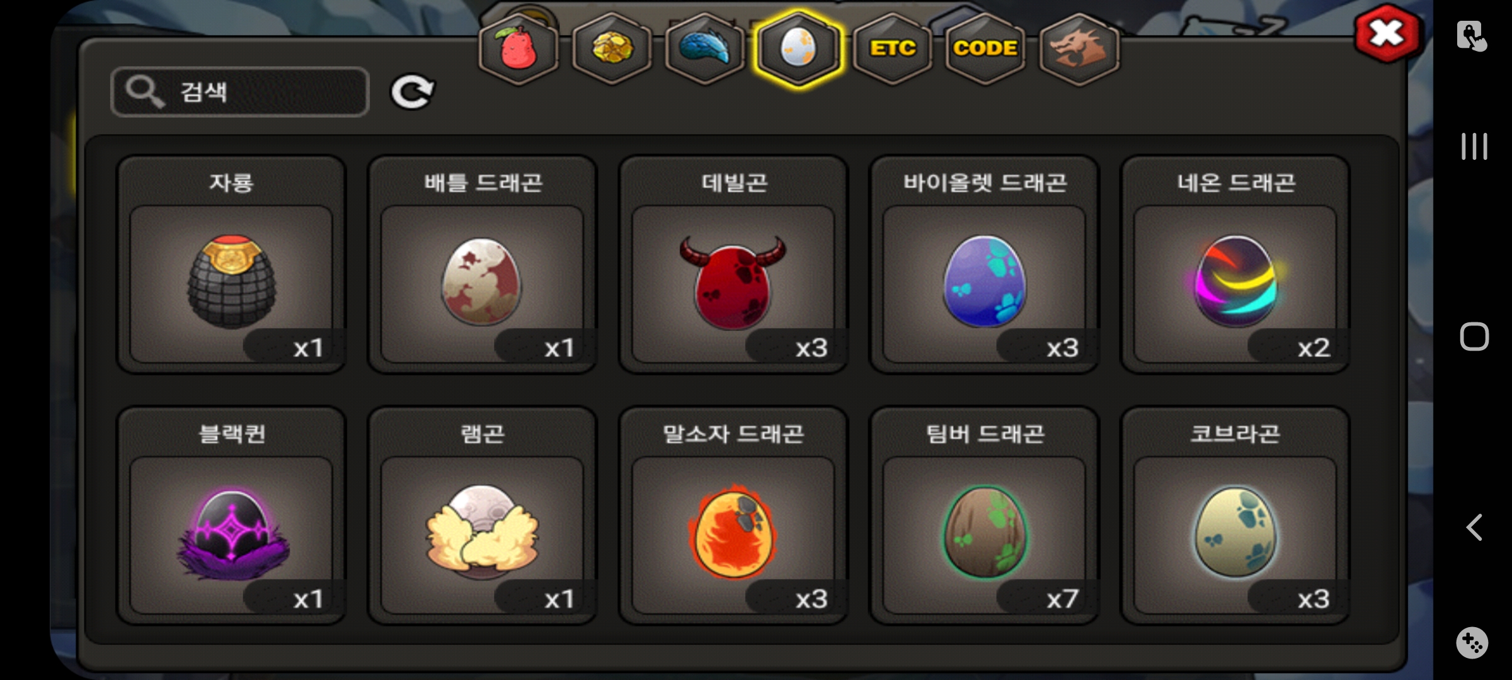
Task: Open the CODE tab
Action: click(x=985, y=48)
